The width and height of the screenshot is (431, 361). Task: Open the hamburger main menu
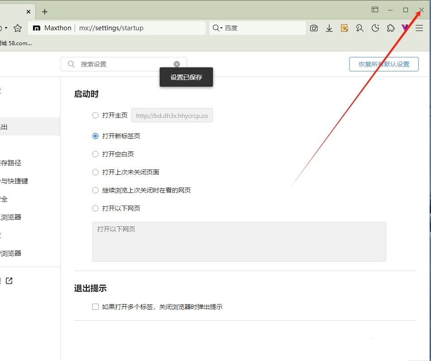[419, 28]
